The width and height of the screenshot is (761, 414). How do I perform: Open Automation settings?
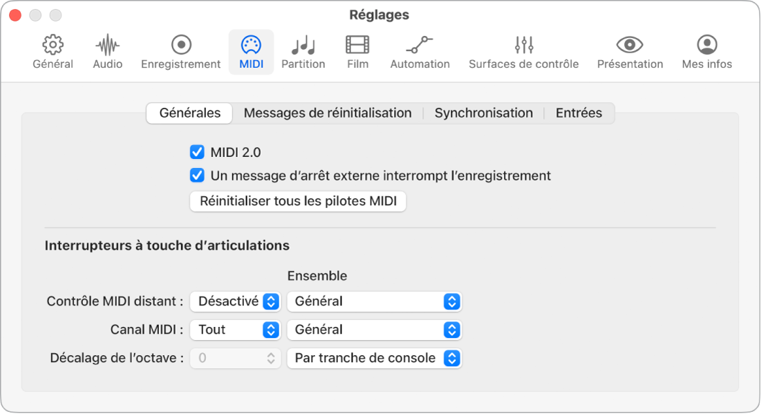420,51
